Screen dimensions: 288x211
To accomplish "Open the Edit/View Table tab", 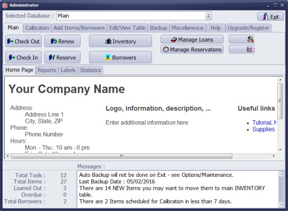I will [x=127, y=28].
